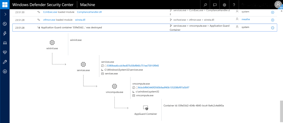Click the services.exe gear node icon
Image resolution: width=283 pixels, height=123 pixels.
click(x=83, y=64)
